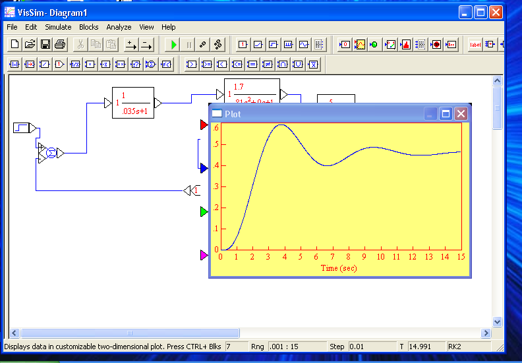Select the feedback gain block labeled 1
This screenshot has width=522, height=363.
pos(196,190)
